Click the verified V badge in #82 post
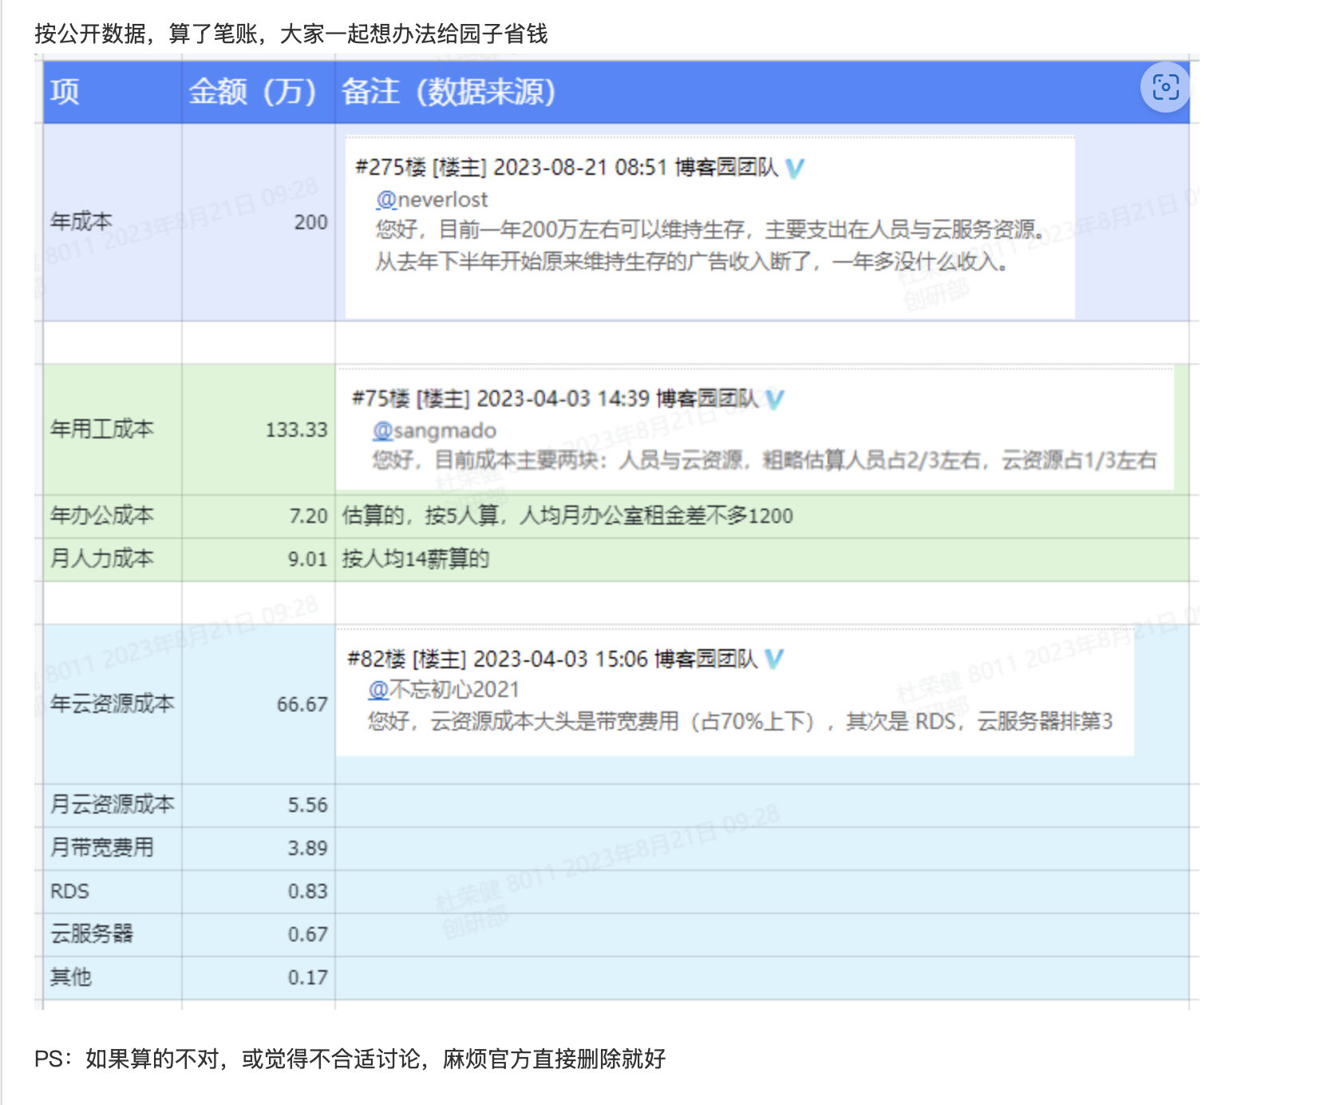Screen dimensions: 1328x1105 tap(773, 659)
